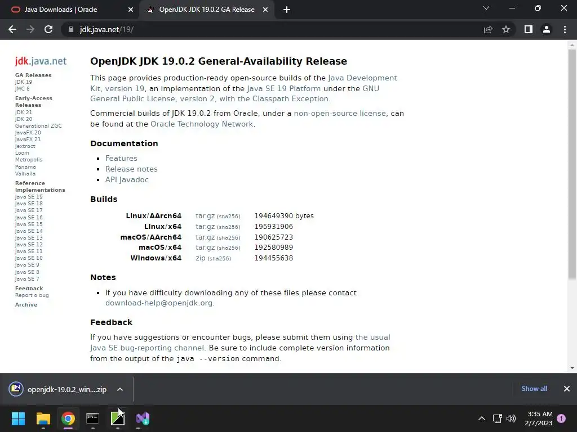Open the network status tray icon
Screen dimensions: 577x432
coord(497,418)
